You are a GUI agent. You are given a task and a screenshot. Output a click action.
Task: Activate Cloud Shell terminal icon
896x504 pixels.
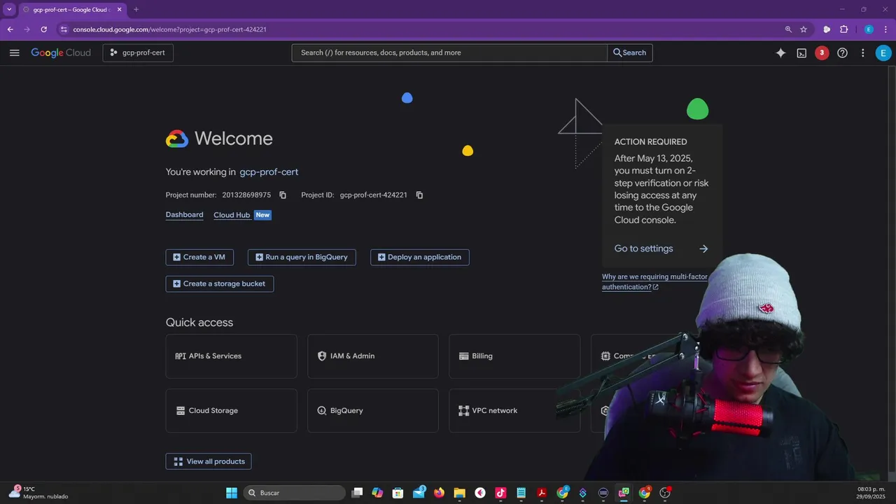click(801, 52)
